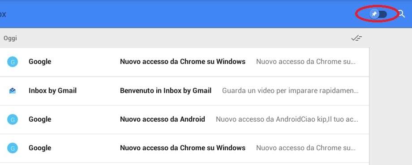Toggle the pinned items switch
Screen dimensions: 412x165
tap(378, 14)
